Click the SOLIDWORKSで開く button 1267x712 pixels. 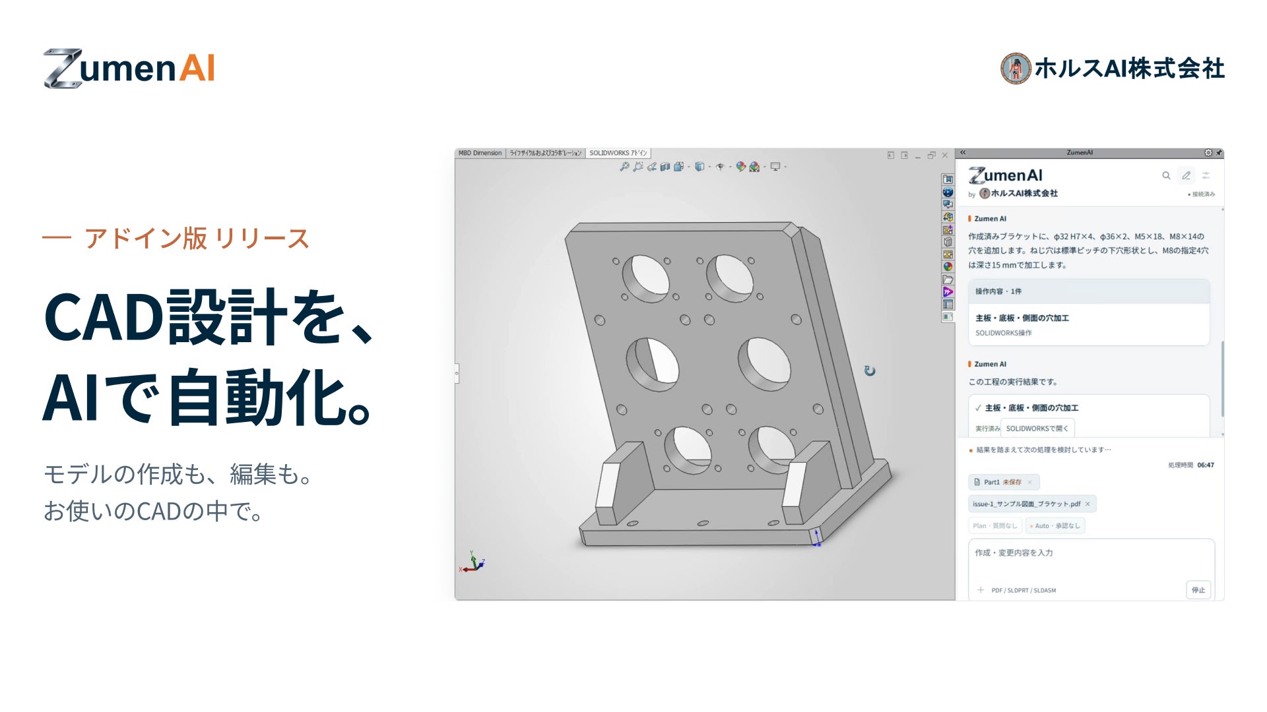pos(1037,429)
